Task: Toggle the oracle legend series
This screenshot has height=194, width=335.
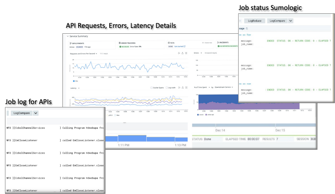Action: [200, 114]
